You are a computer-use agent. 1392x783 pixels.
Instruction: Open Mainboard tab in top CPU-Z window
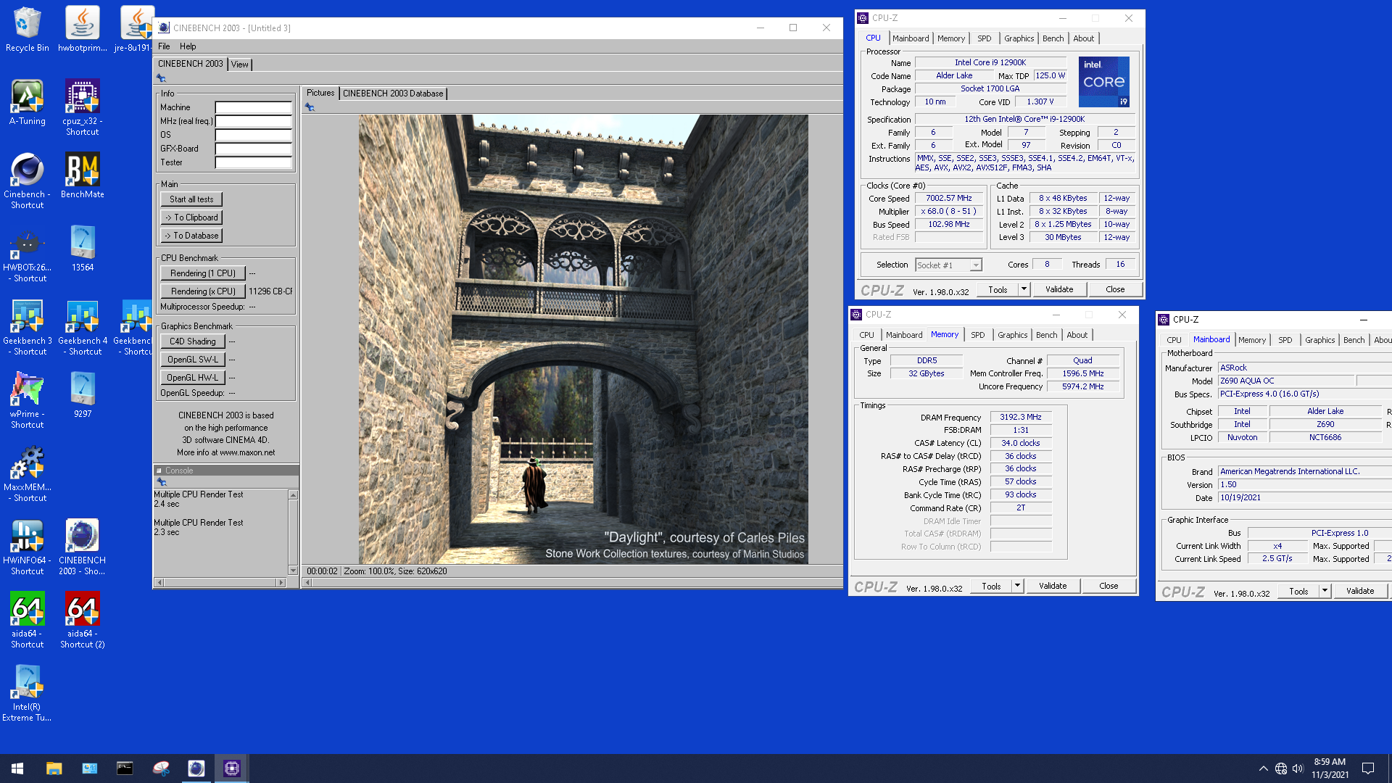tap(911, 38)
